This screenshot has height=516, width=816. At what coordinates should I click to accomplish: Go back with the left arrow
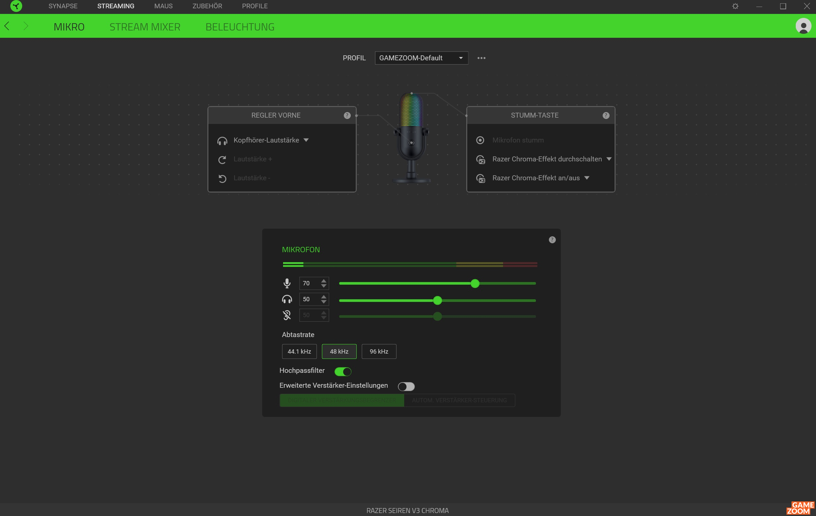click(x=7, y=26)
